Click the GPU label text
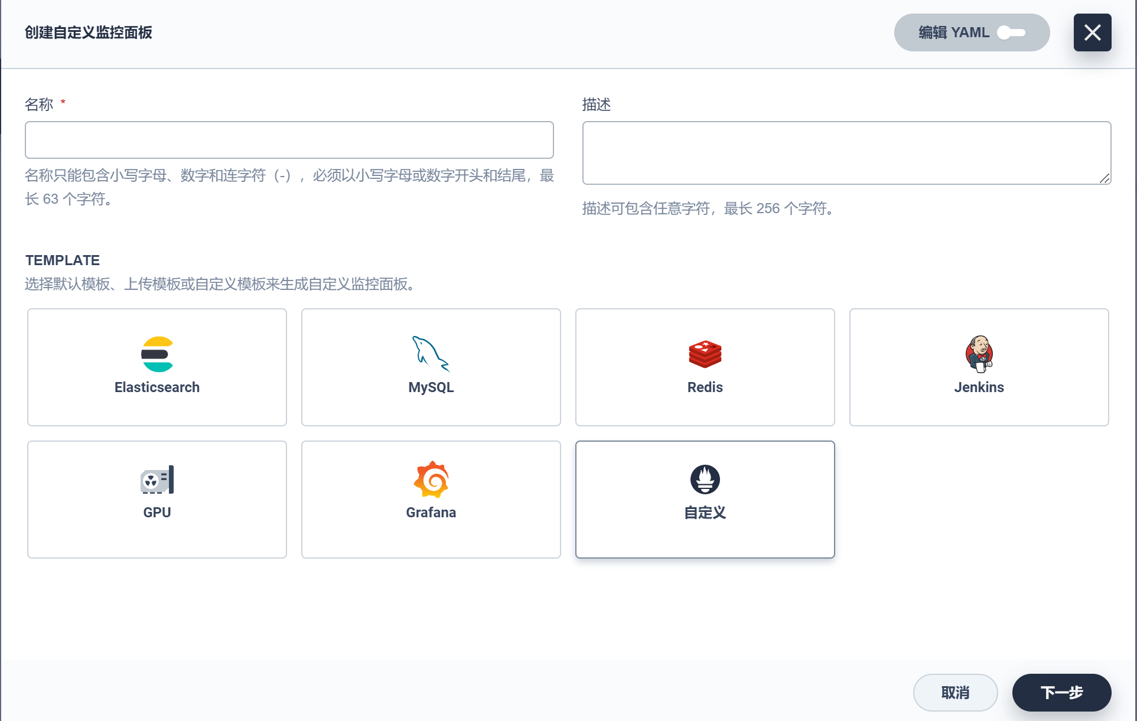Image resolution: width=1137 pixels, height=721 pixels. pyautogui.click(x=157, y=513)
